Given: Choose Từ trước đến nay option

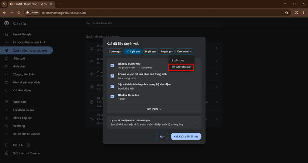Looking at the screenshot, I should tap(181, 67).
